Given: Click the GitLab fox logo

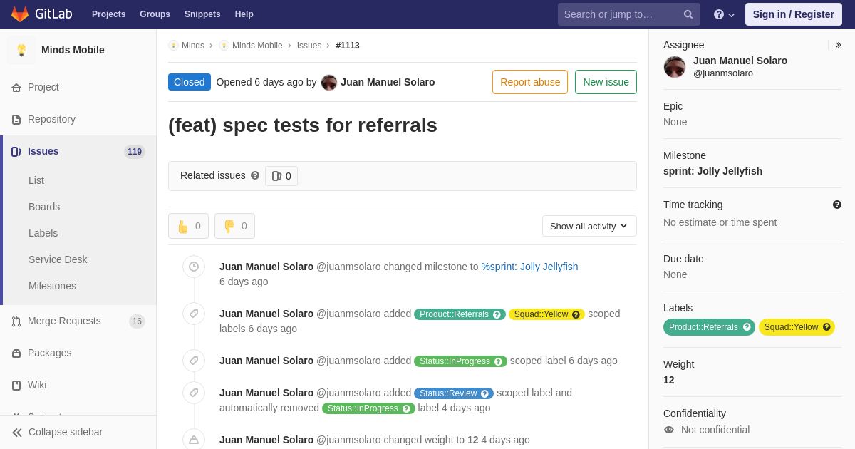Looking at the screenshot, I should 20,14.
